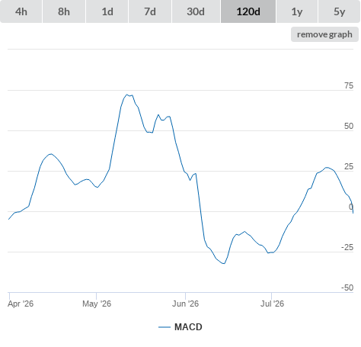Click the MACD lowest trough in June
Image resolution: width=361 pixels, height=347 pixels.
pyautogui.click(x=224, y=263)
